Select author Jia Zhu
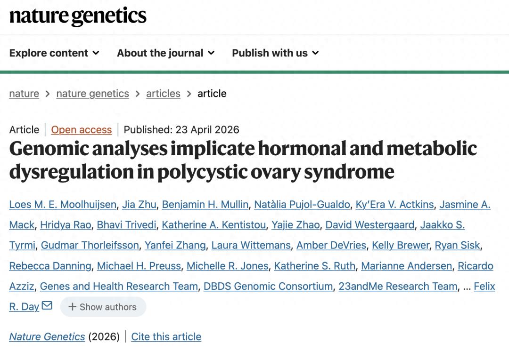Screen dimensions: 509x359 [x=139, y=204]
